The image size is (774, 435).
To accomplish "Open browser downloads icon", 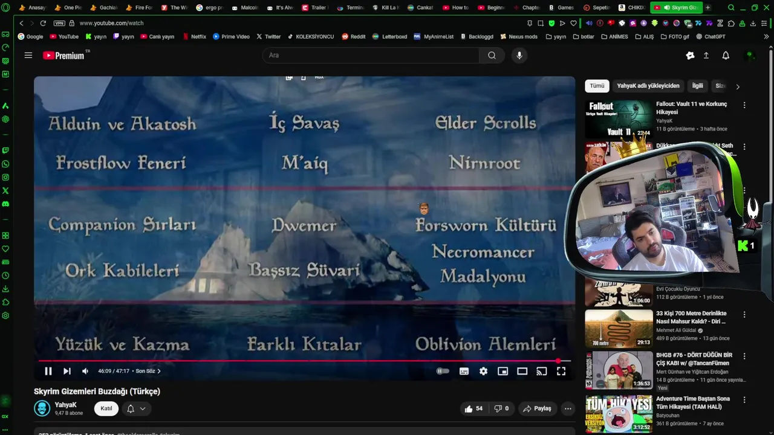I will pos(753,23).
